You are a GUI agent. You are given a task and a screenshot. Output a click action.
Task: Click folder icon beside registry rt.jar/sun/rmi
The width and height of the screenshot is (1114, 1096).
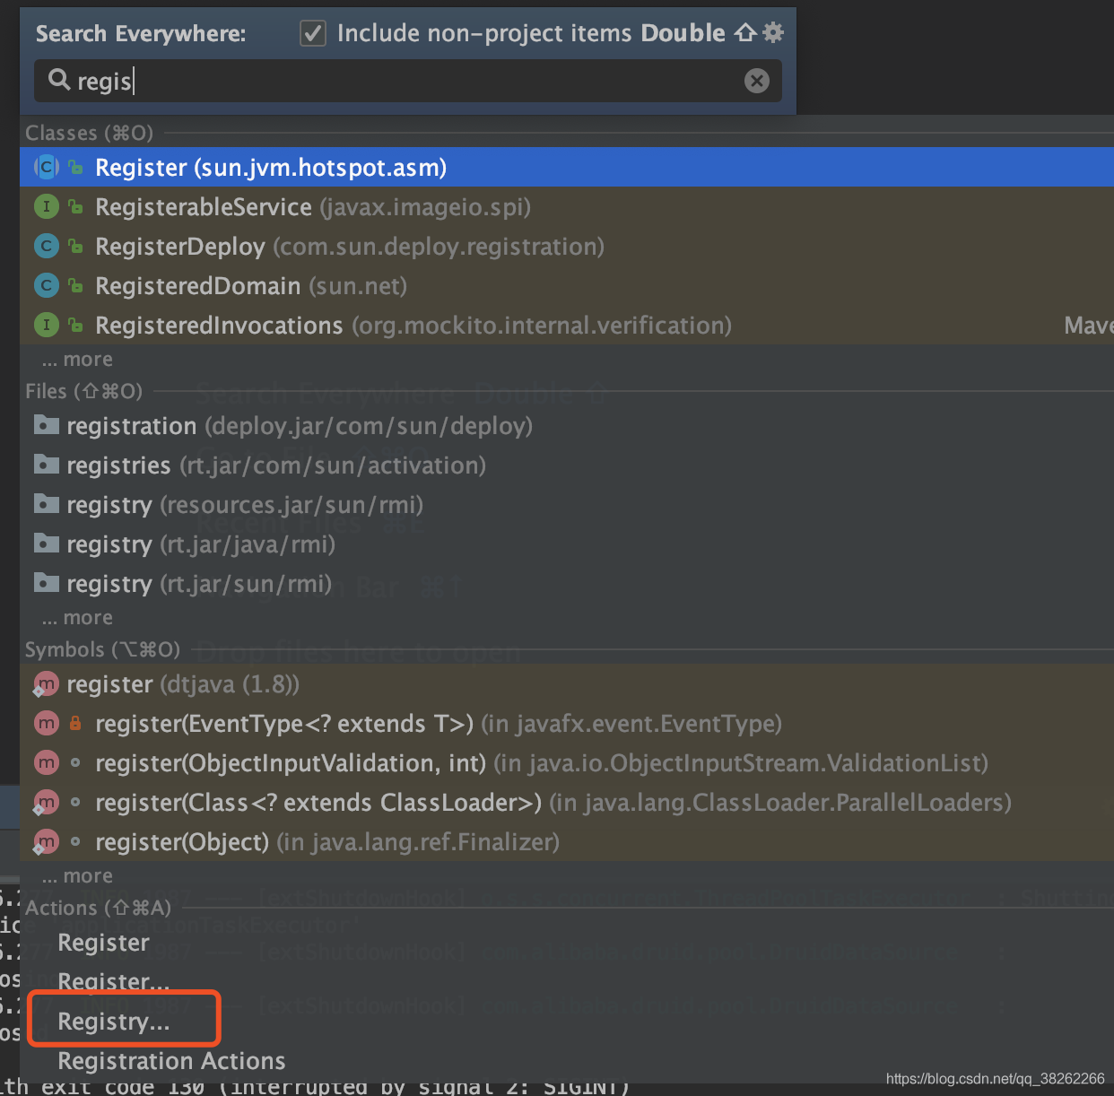[47, 582]
